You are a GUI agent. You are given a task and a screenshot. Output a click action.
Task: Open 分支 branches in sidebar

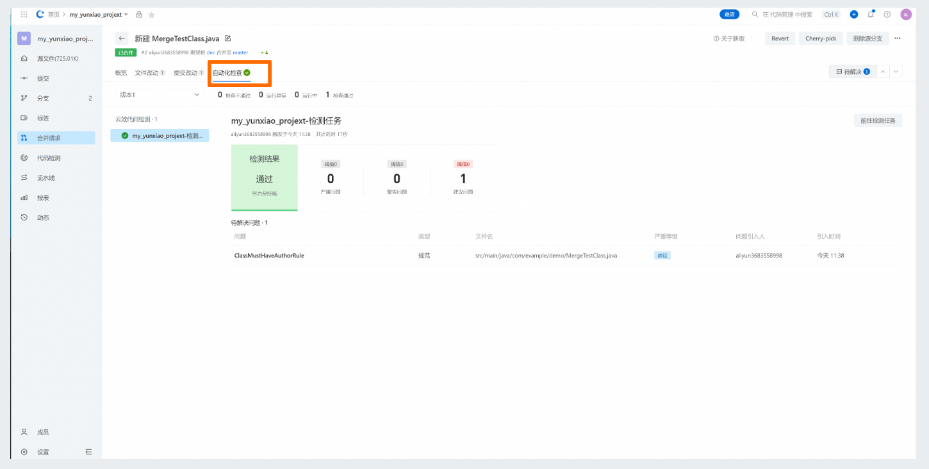(x=56, y=98)
